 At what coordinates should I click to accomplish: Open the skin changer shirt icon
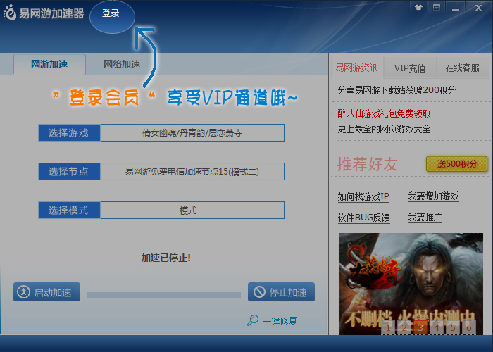pyautogui.click(x=420, y=7)
